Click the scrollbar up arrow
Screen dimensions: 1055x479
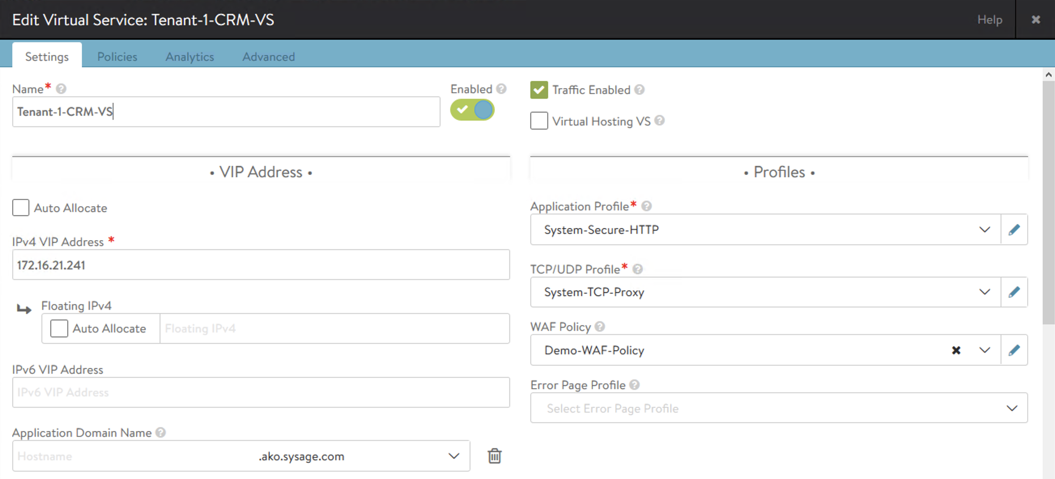[1049, 74]
